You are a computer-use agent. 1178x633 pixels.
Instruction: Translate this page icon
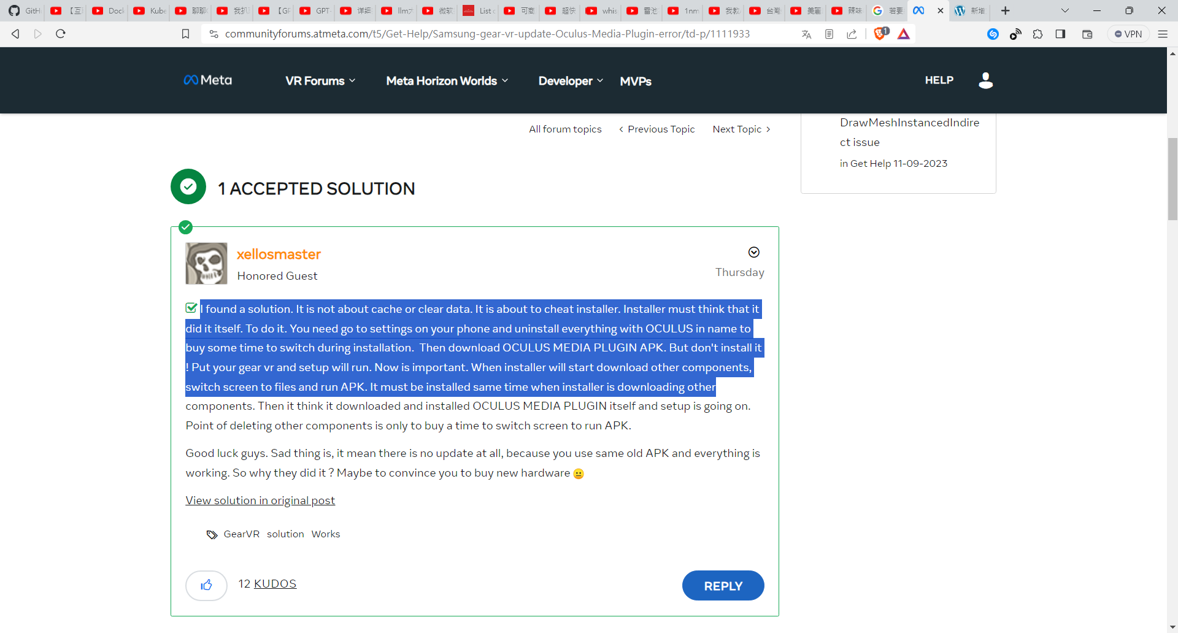pos(806,34)
